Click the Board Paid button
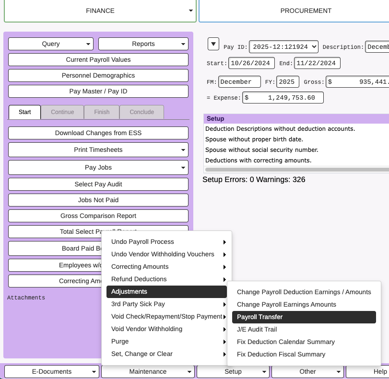The width and height of the screenshot is (389, 379). tap(55, 249)
